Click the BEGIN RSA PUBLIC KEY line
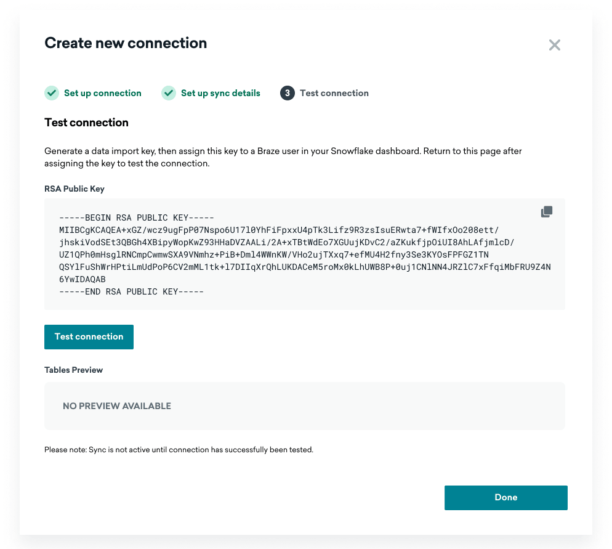The image size is (612, 549). 136,218
